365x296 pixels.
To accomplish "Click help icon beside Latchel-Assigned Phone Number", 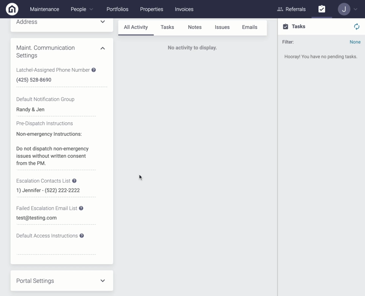I will (94, 70).
